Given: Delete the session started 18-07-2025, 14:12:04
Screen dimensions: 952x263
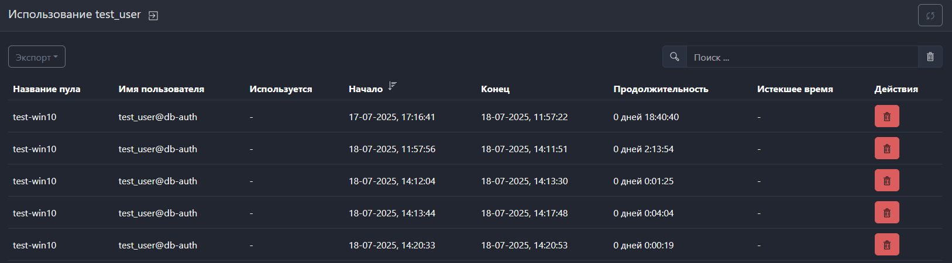Looking at the screenshot, I should click(886, 181).
